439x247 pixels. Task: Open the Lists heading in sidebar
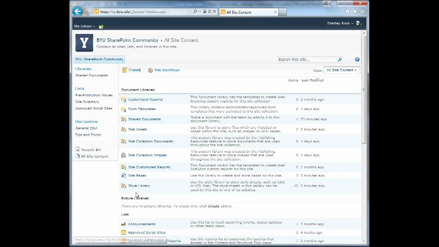pos(80,89)
